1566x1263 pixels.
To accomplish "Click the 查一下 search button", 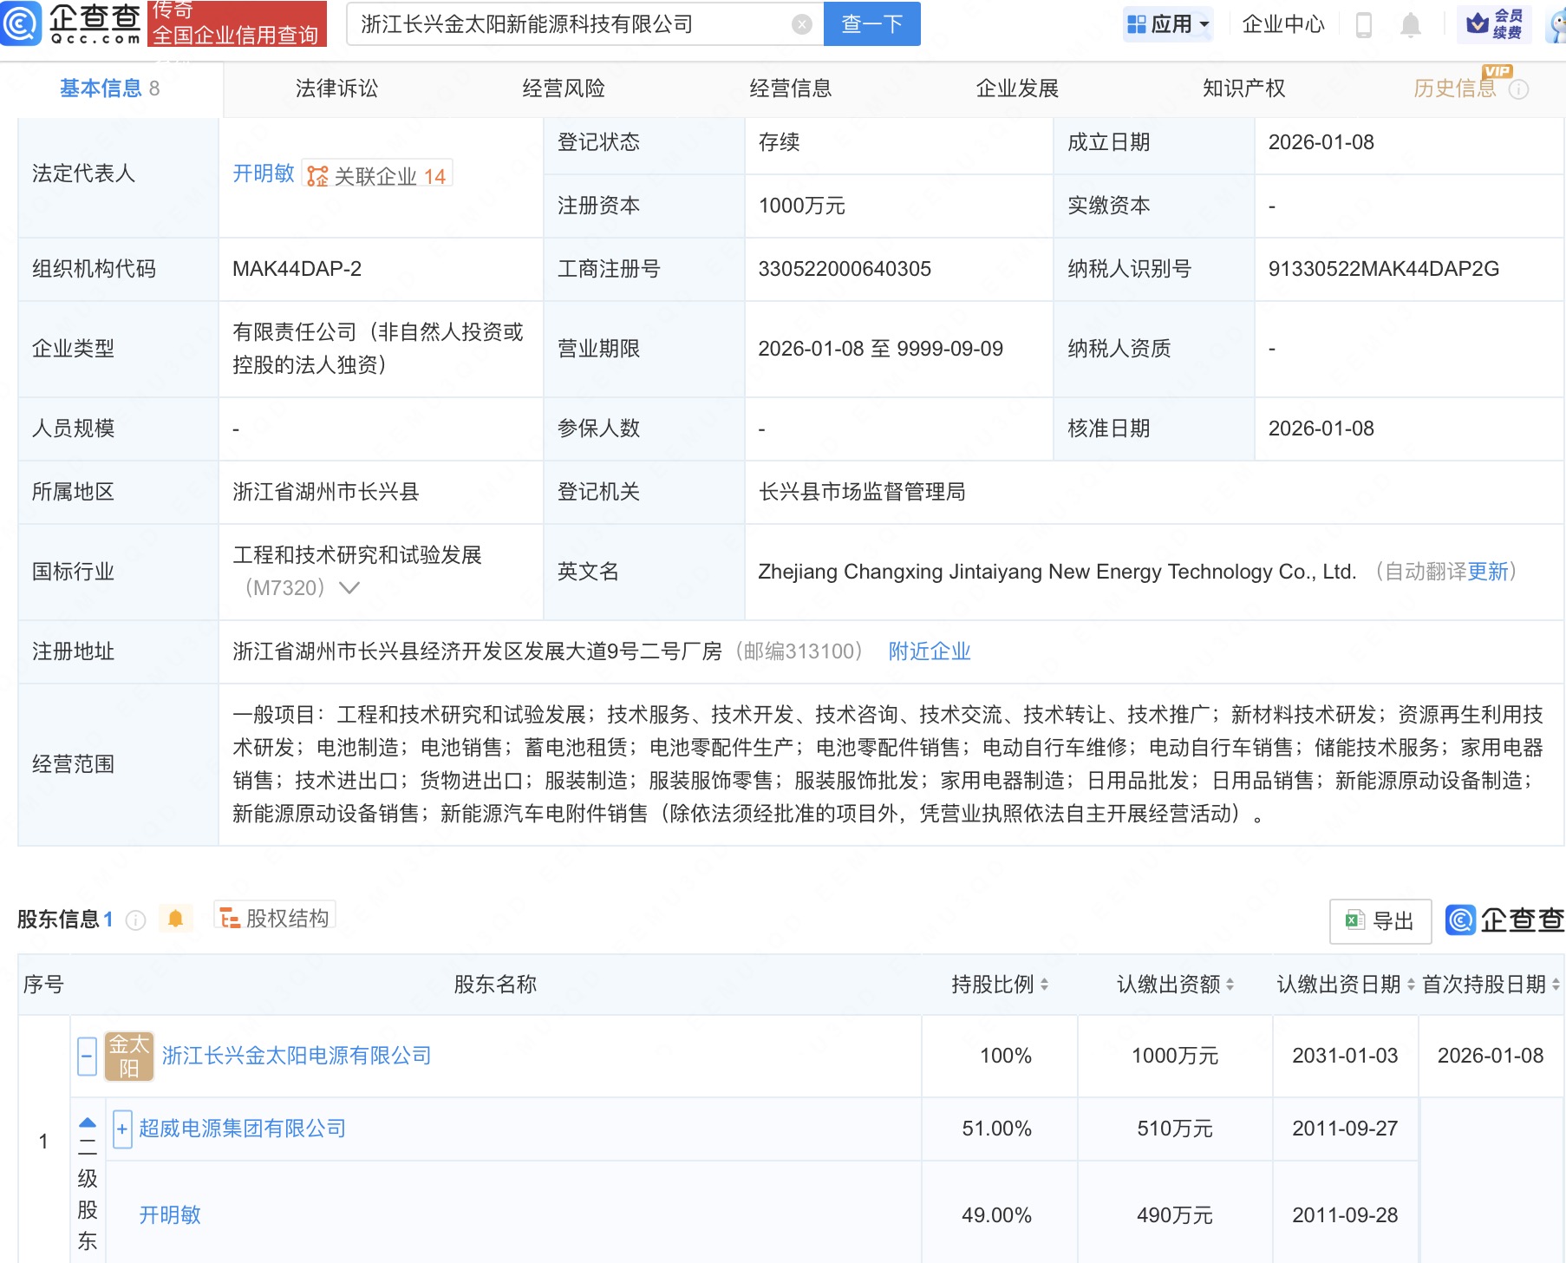I will pos(871,24).
